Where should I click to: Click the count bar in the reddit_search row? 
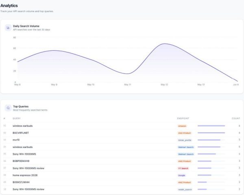click(211, 189)
